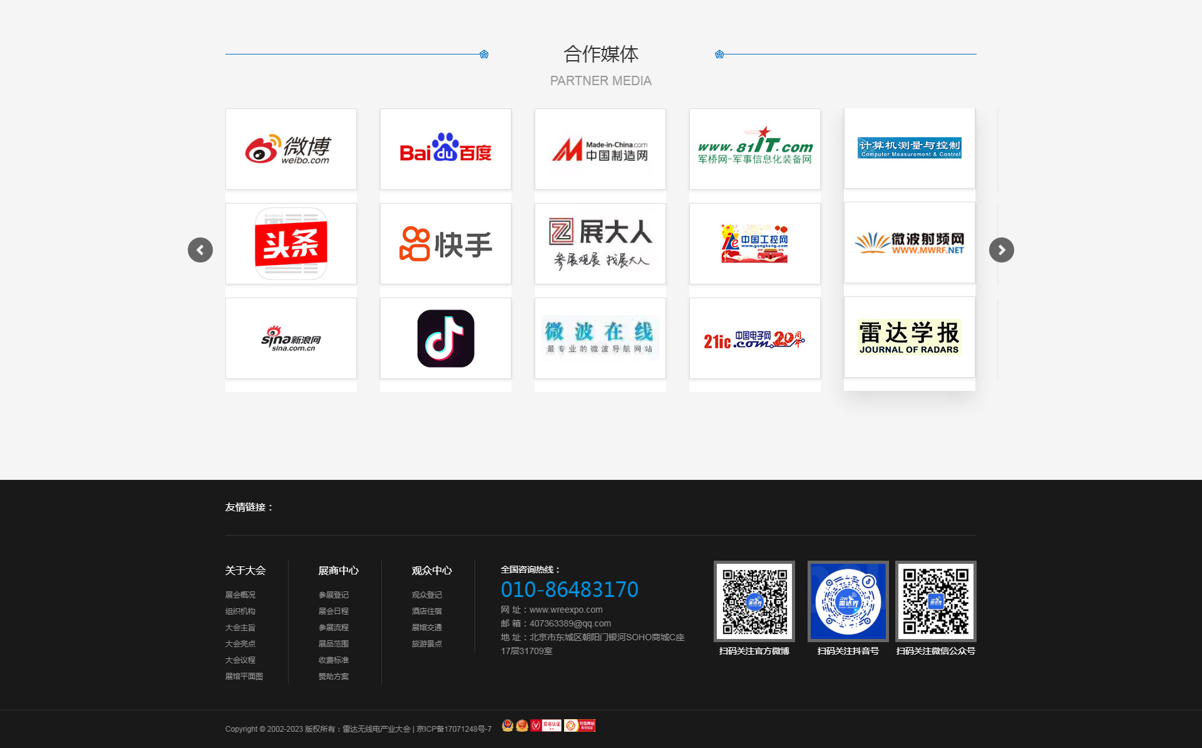Screen dimensions: 1202x748
Task: Click 参展登记 under exhibitor center
Action: pos(334,595)
